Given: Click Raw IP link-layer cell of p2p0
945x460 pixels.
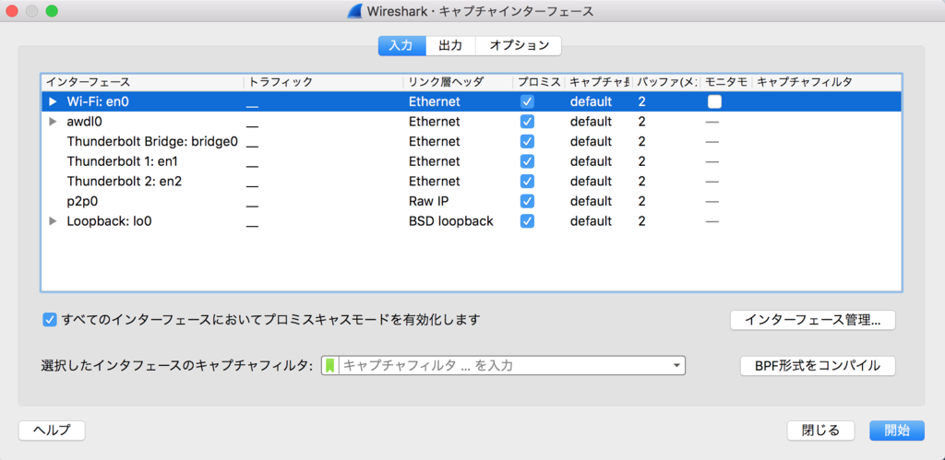Looking at the screenshot, I should [428, 201].
